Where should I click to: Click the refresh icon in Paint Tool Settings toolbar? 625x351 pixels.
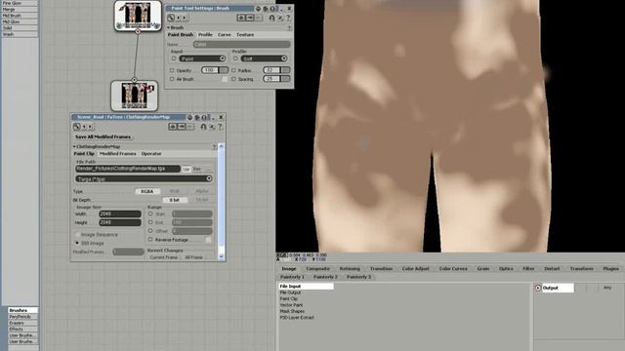[x=171, y=18]
